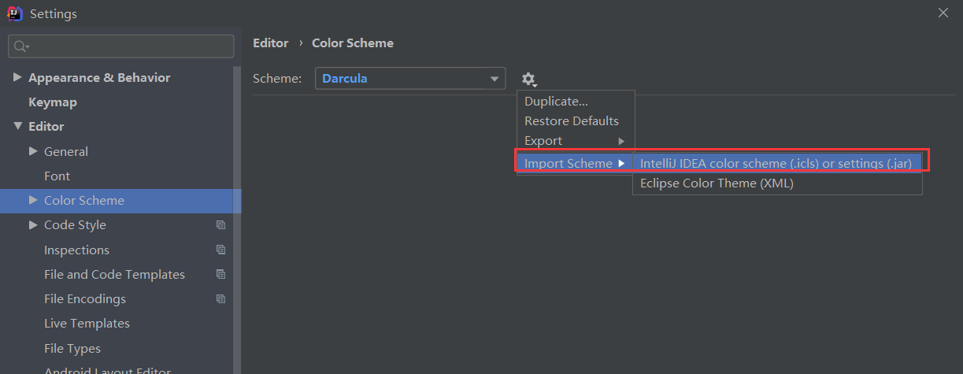Expand the Appearance & Behavior section
The image size is (963, 374).
pyautogui.click(x=17, y=77)
